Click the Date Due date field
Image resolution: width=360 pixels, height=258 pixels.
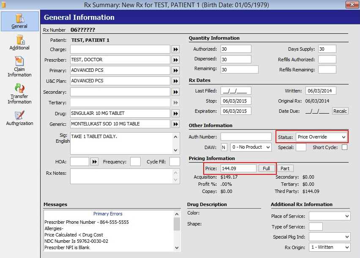click(317, 111)
